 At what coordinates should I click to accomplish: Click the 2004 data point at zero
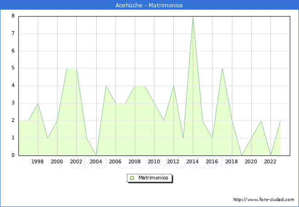click(96, 155)
